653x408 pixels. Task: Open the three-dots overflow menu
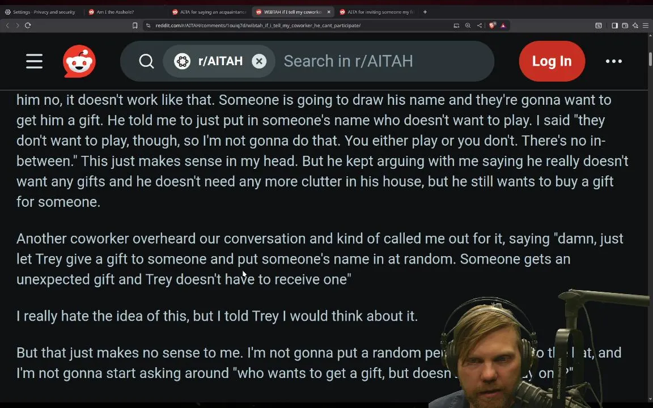[x=613, y=61]
